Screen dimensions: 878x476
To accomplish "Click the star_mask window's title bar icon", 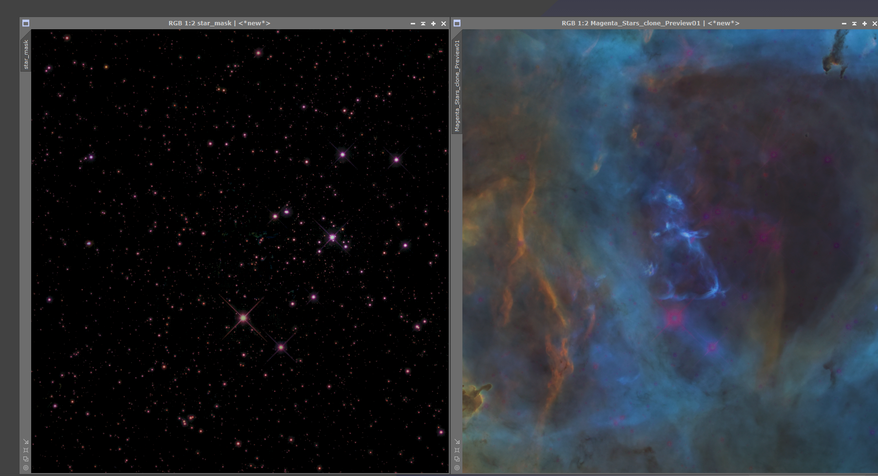I will (x=26, y=23).
